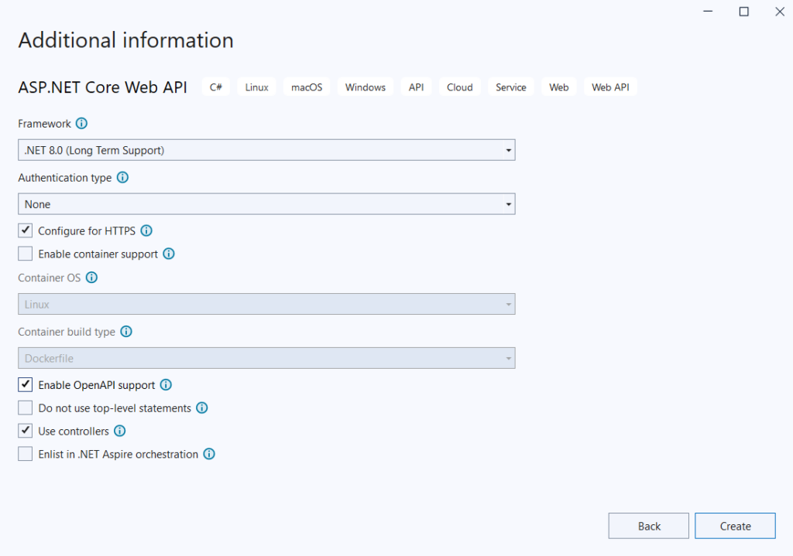Uncheck Use controllers checkbox
This screenshot has width=793, height=556.
pos(26,431)
